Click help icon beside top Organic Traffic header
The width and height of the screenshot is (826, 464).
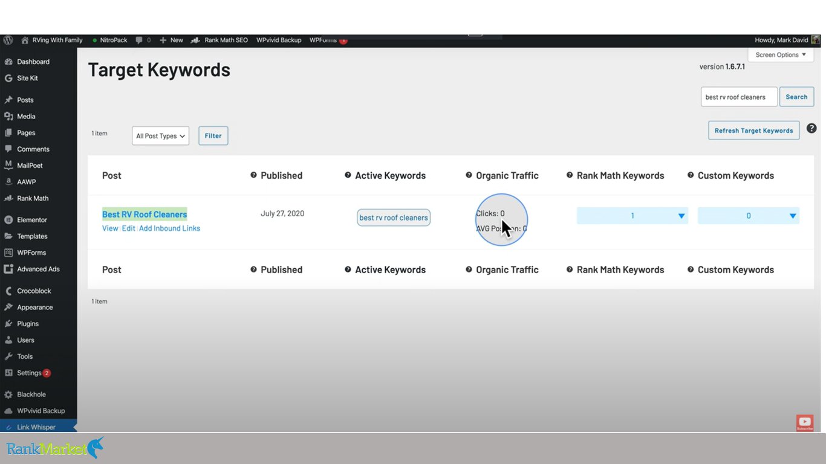click(x=469, y=175)
